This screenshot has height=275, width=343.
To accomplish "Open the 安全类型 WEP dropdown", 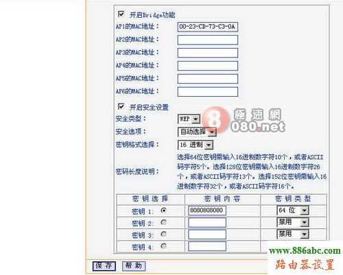I will tap(189, 119).
